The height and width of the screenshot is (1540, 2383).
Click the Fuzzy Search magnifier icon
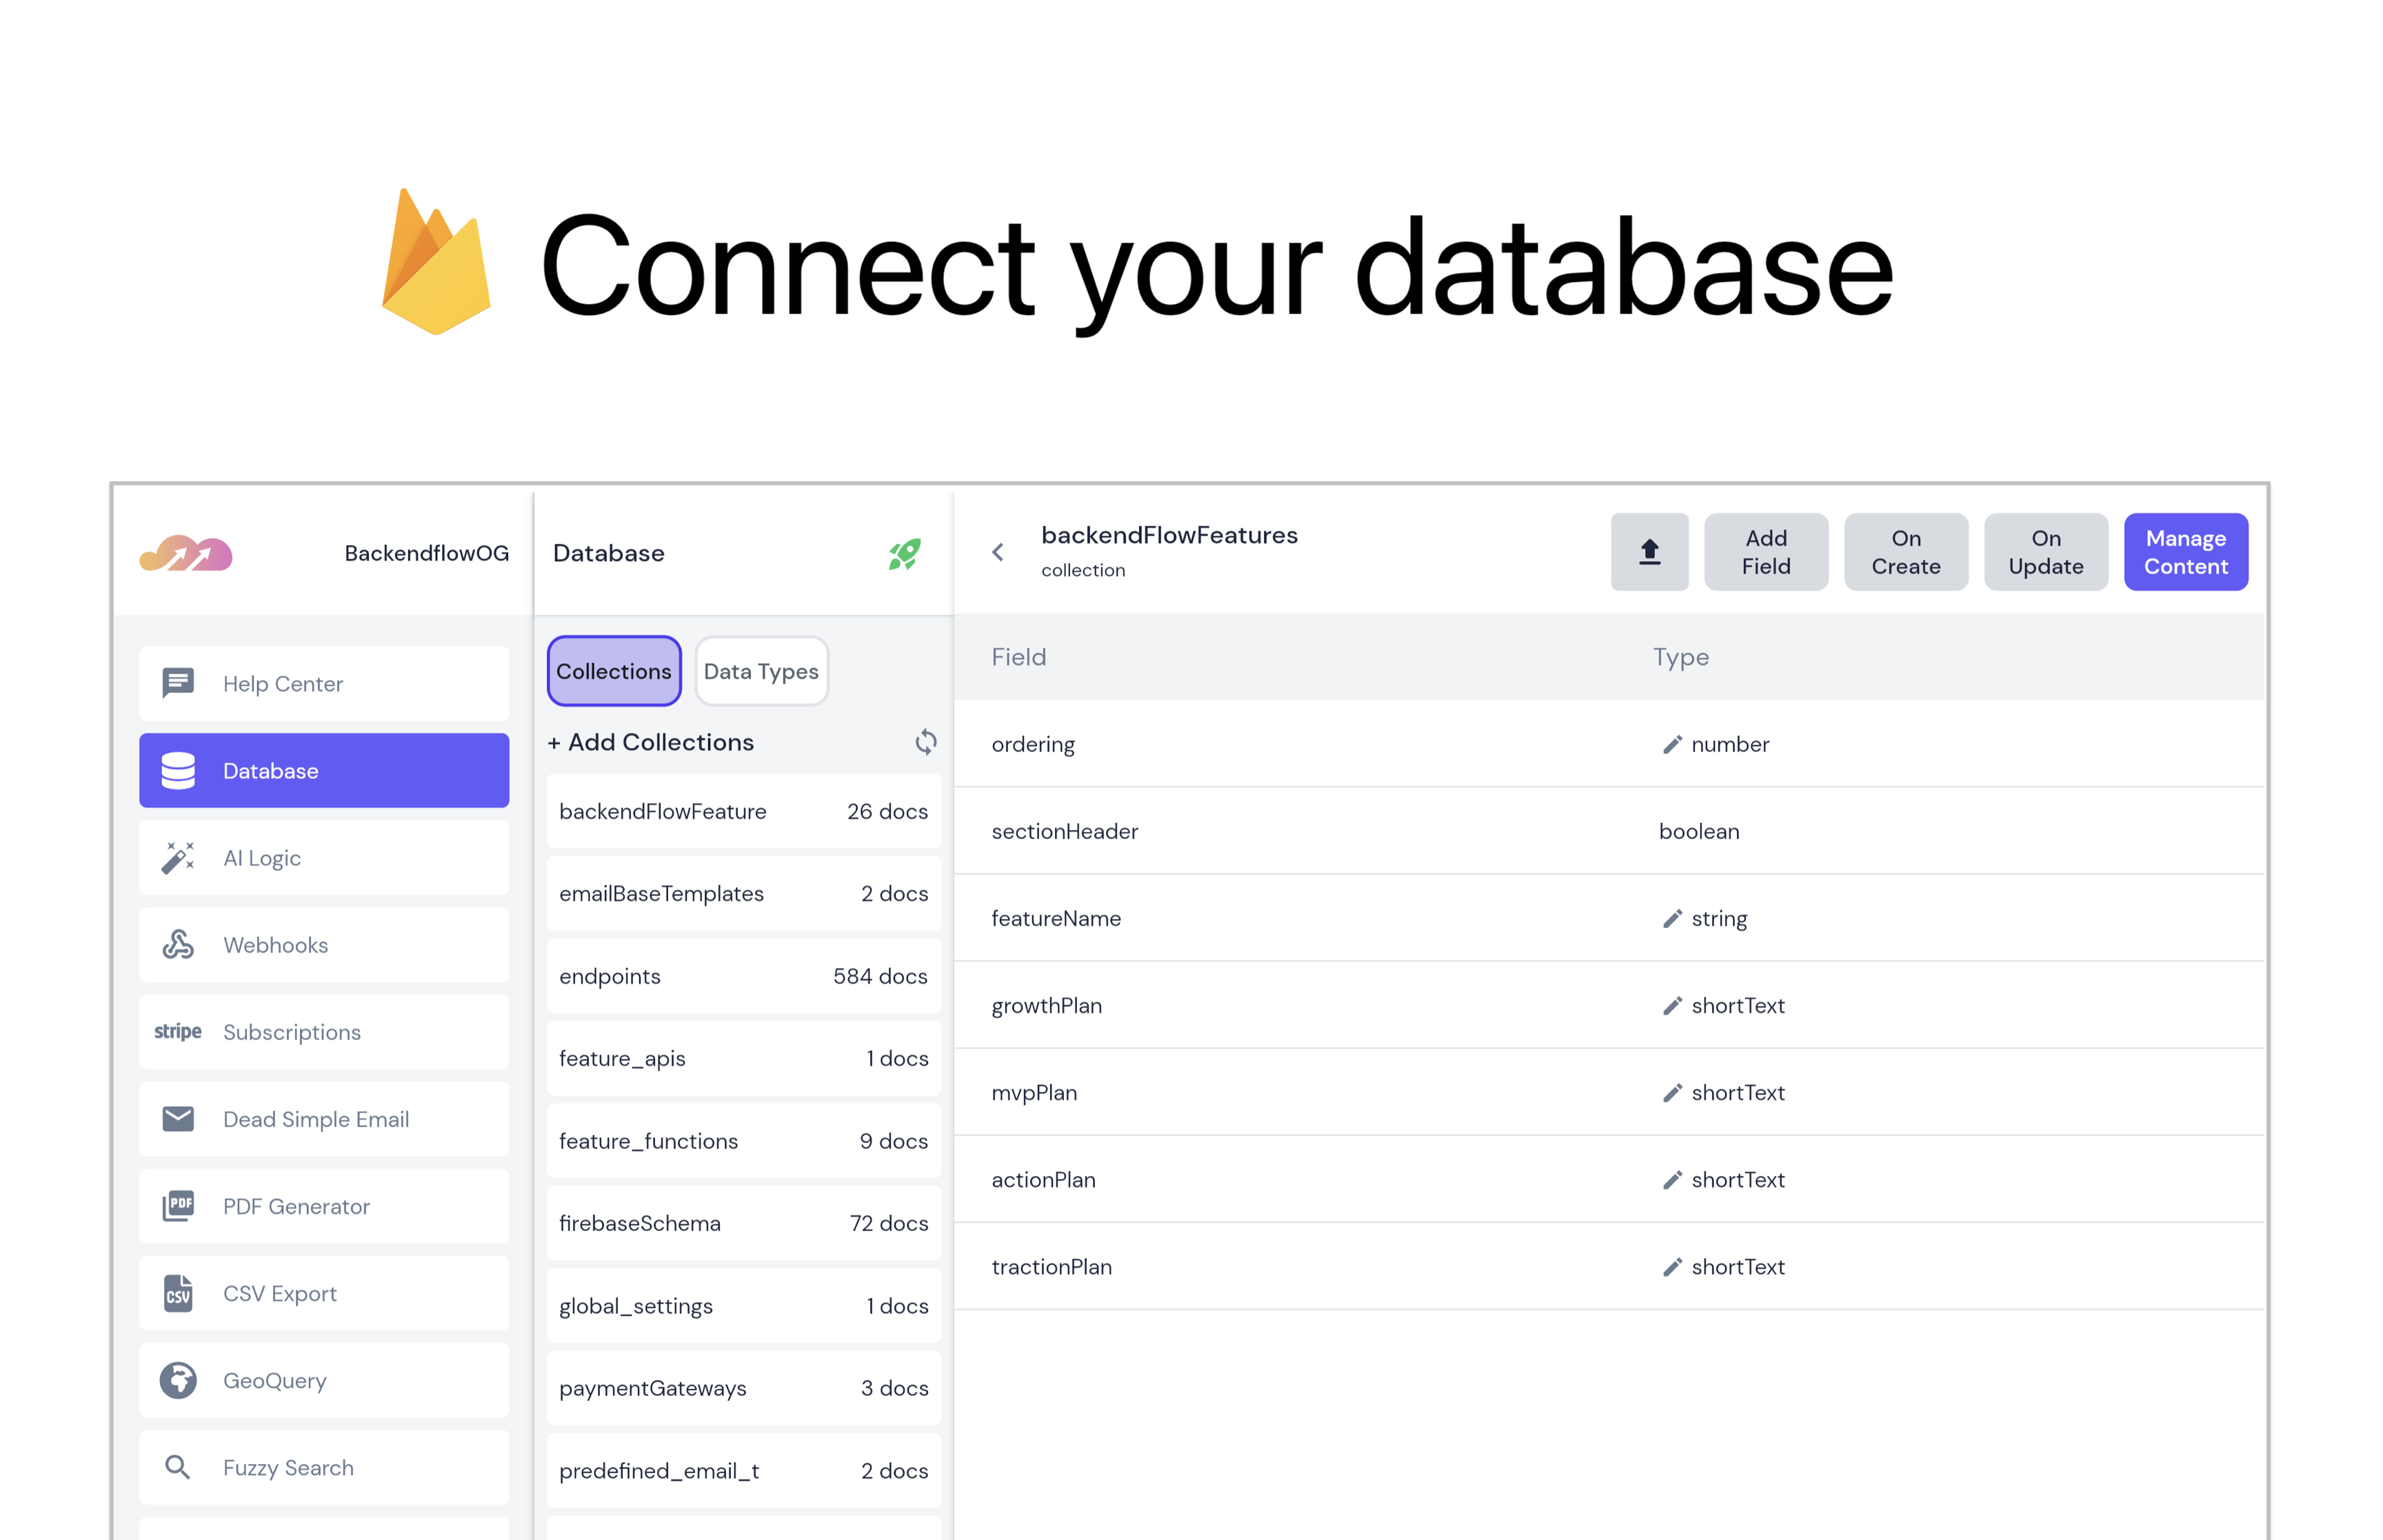[x=177, y=1467]
